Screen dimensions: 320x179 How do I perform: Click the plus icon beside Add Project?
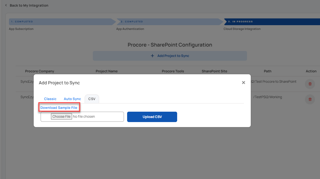click(152, 56)
